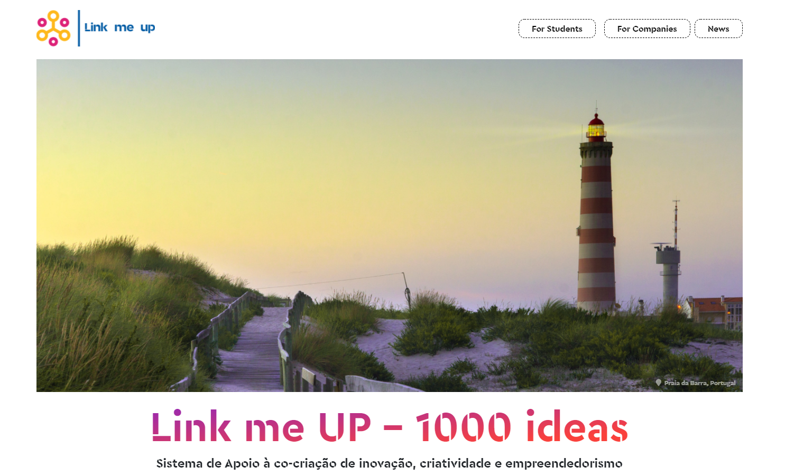This screenshot has width=785, height=476.
Task: Click the Praia da Barra, Portugal caption
Action: point(699,383)
